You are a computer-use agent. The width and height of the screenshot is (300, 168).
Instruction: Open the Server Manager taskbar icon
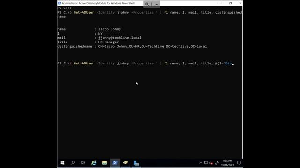click(136, 163)
